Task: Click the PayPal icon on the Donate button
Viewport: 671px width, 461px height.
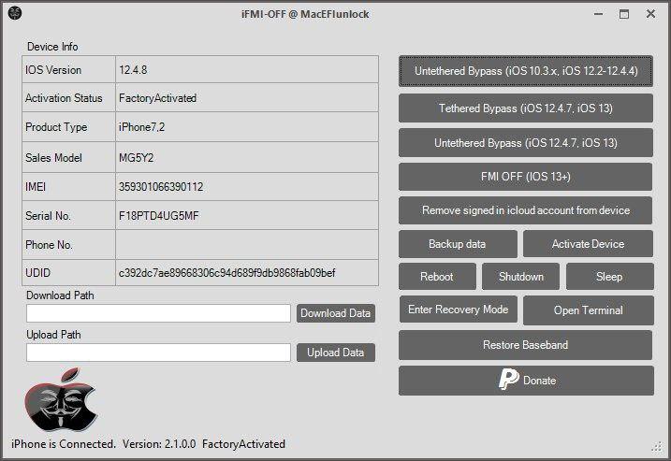Action: click(x=508, y=379)
